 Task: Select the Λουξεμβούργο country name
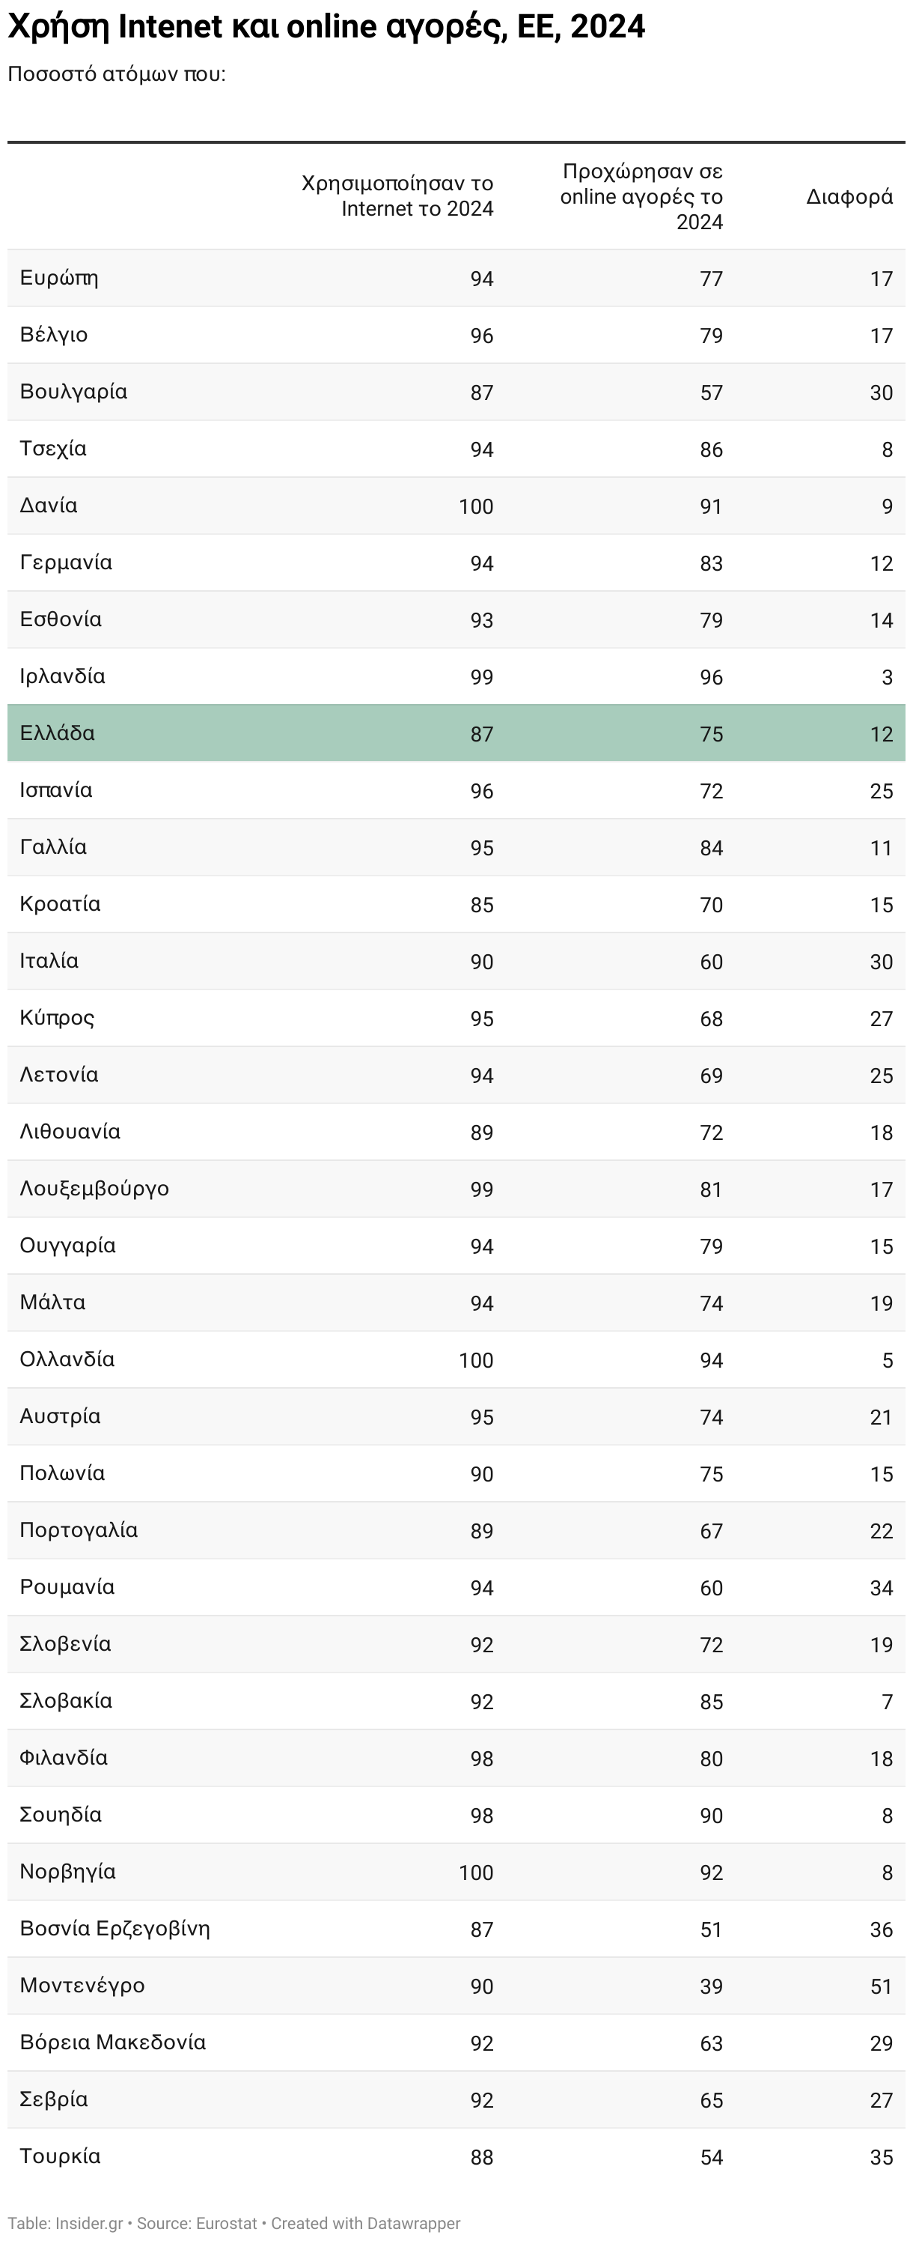click(94, 1189)
